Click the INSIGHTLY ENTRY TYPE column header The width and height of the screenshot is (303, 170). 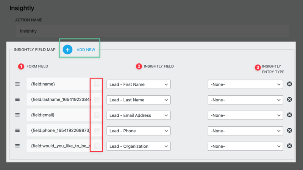(273, 69)
